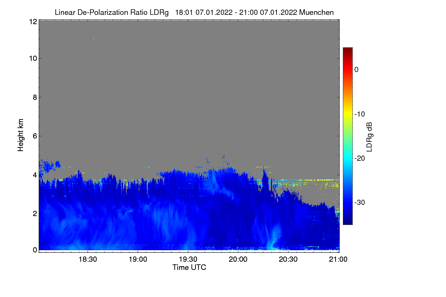Click the '19:30' time tick label
This screenshot has height=297, width=446.
click(188, 260)
